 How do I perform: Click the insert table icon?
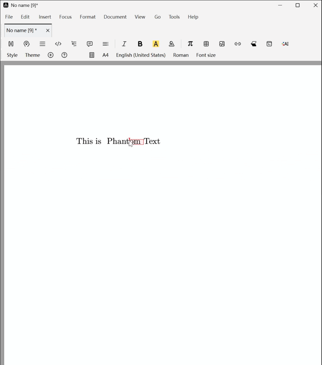coord(206,44)
